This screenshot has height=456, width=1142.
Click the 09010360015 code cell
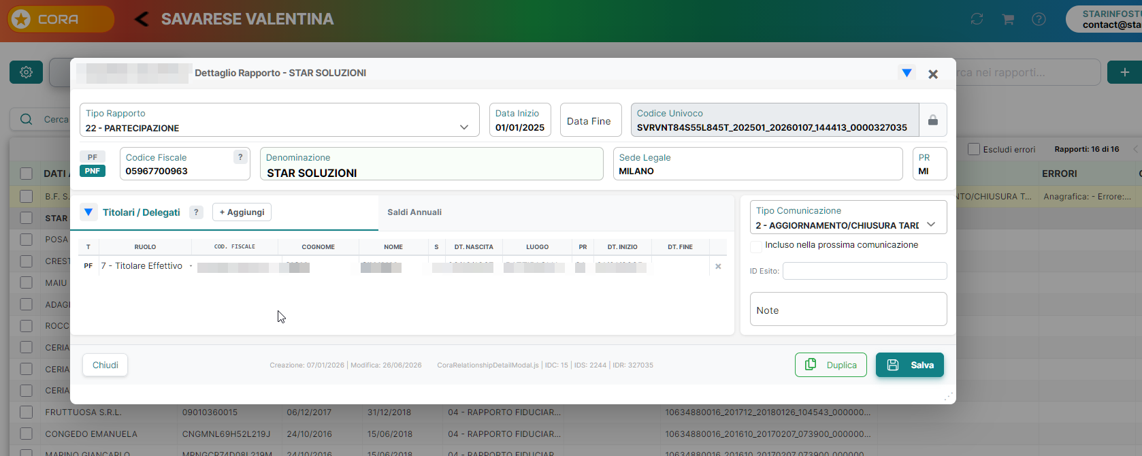(x=210, y=412)
